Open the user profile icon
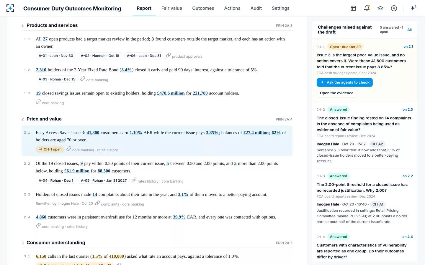 click(x=394, y=8)
